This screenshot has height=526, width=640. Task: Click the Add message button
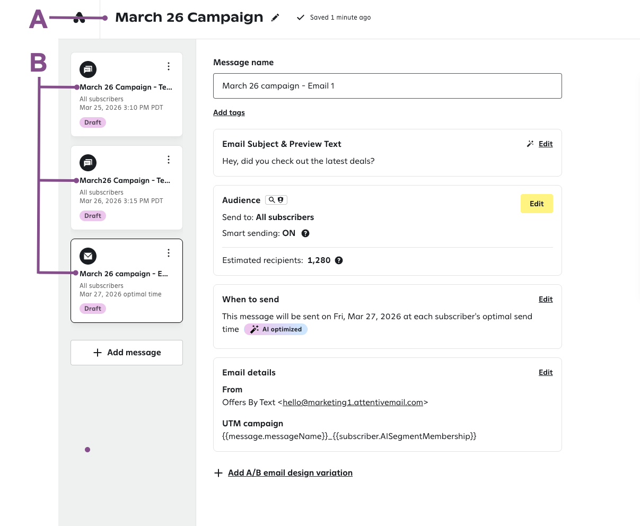(127, 353)
